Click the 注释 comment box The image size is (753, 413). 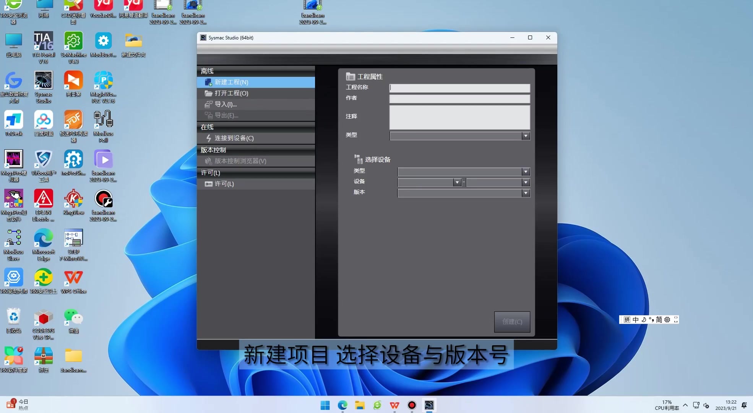pos(459,117)
